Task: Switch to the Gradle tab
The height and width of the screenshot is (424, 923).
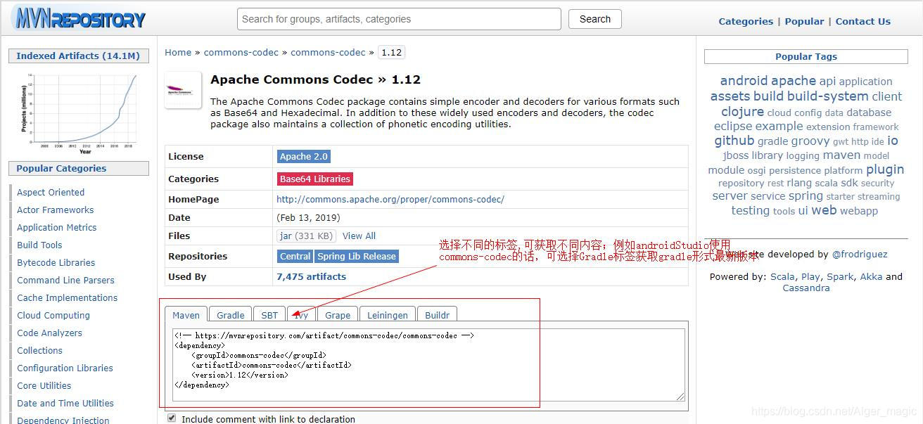Action: [231, 314]
